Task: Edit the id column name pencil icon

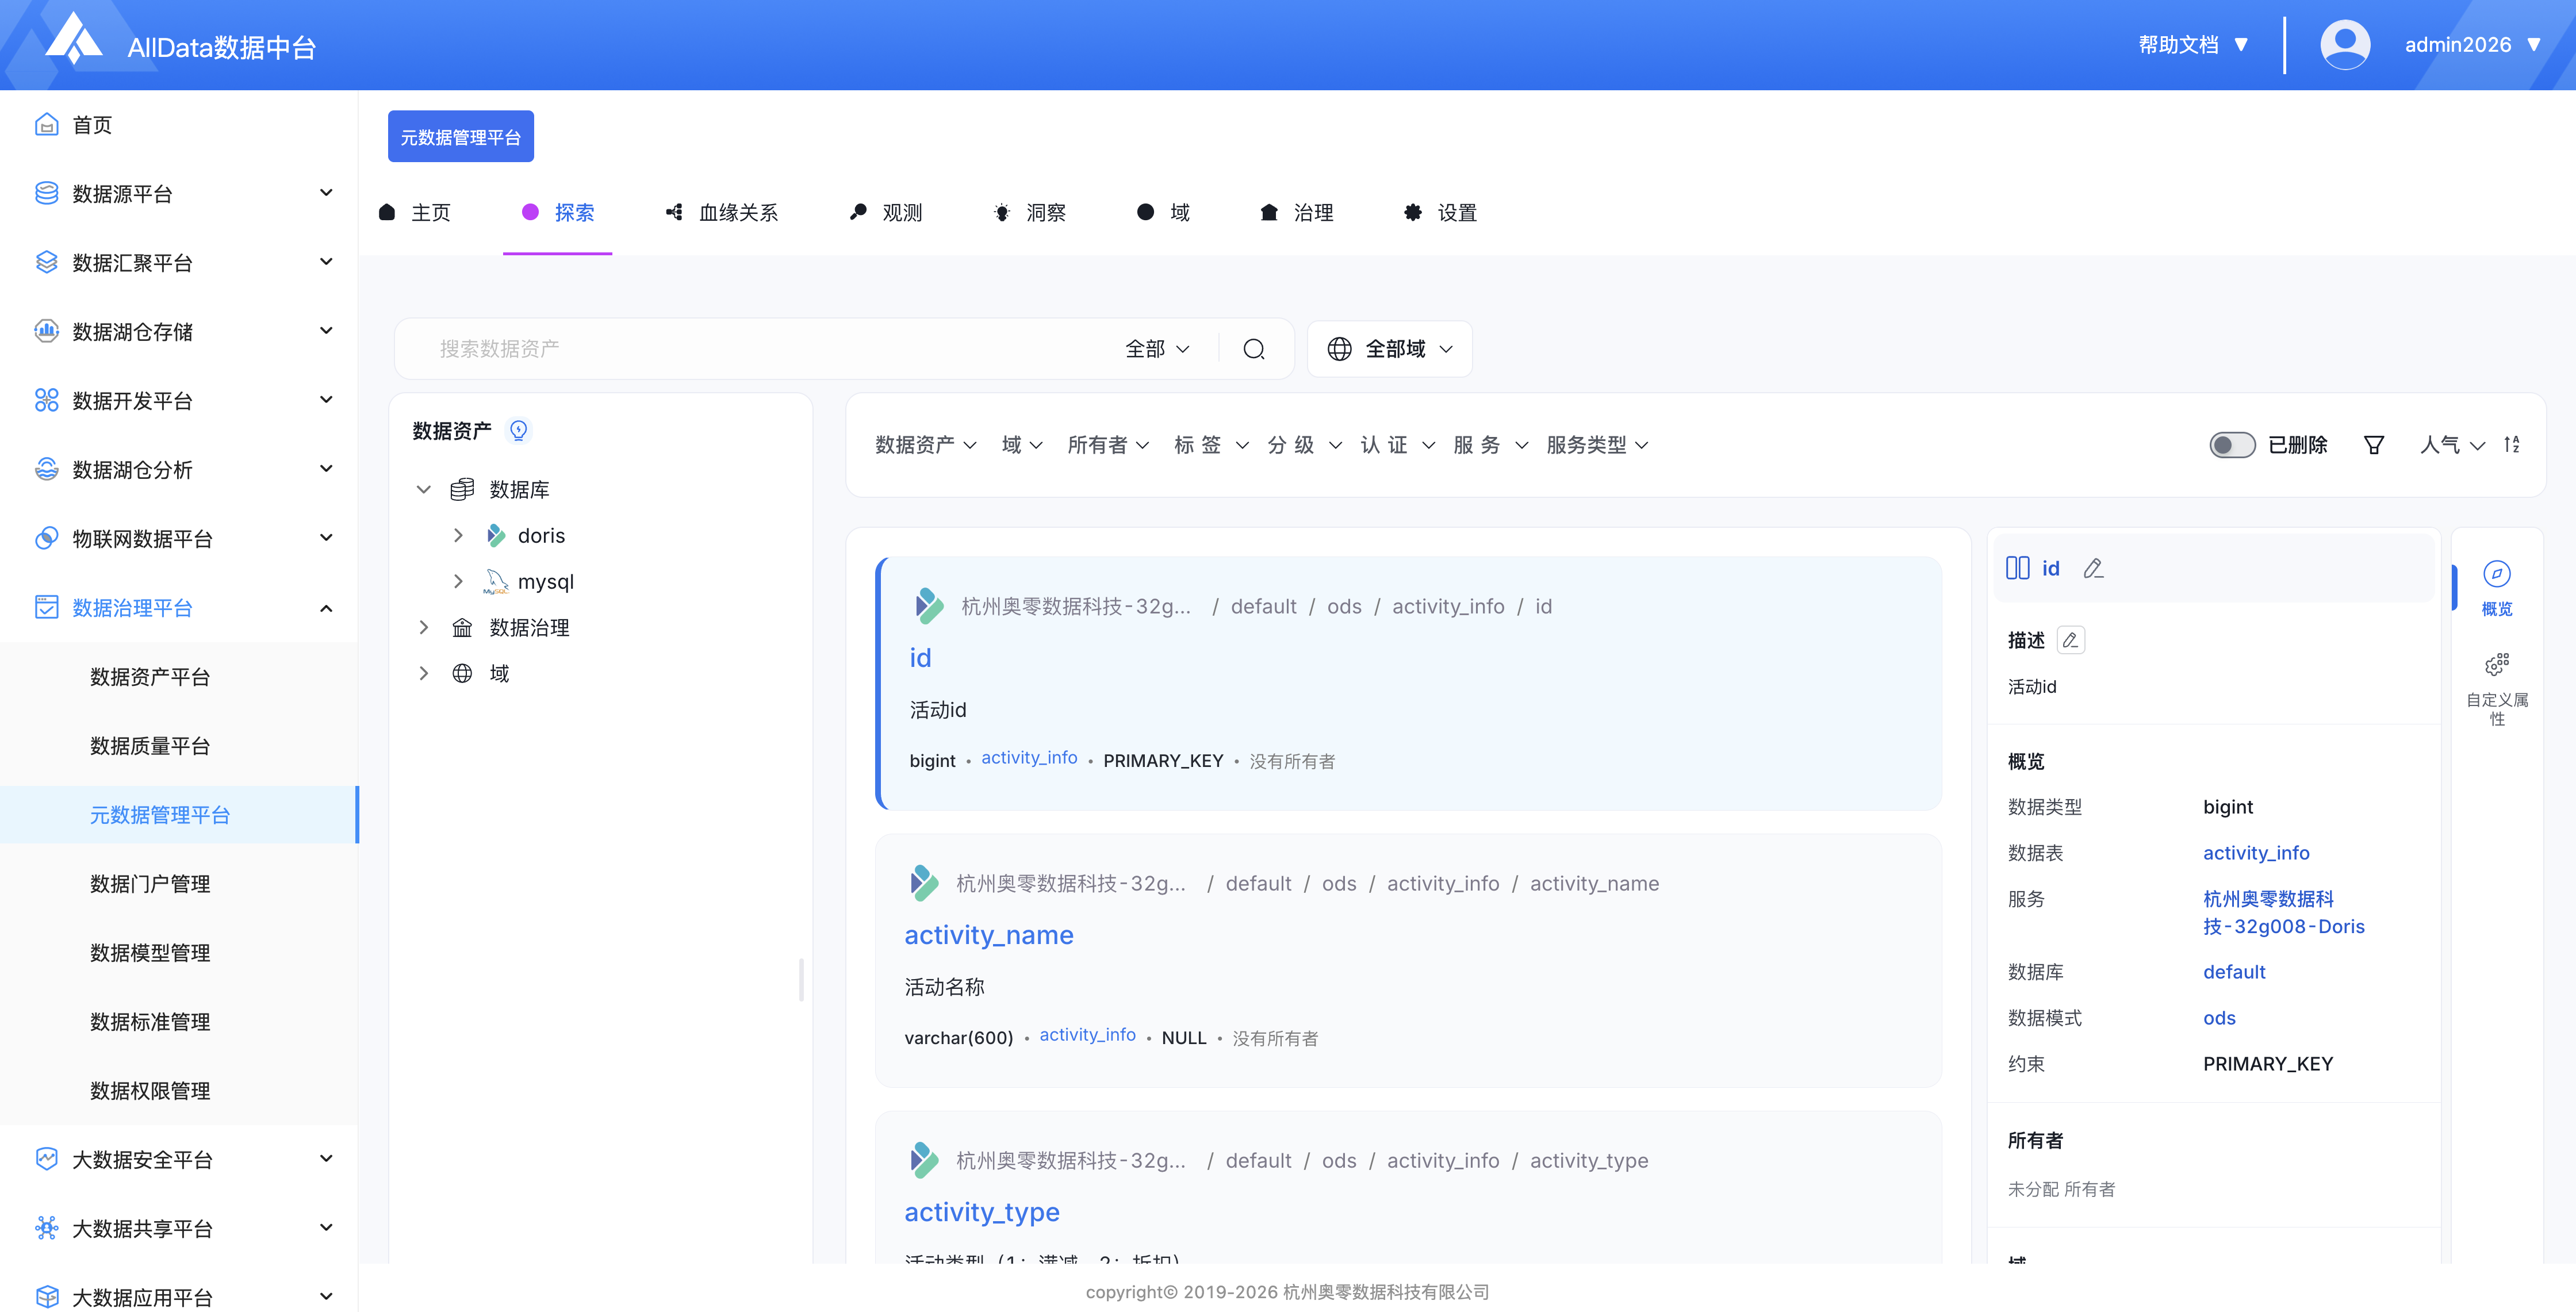Action: [2093, 568]
